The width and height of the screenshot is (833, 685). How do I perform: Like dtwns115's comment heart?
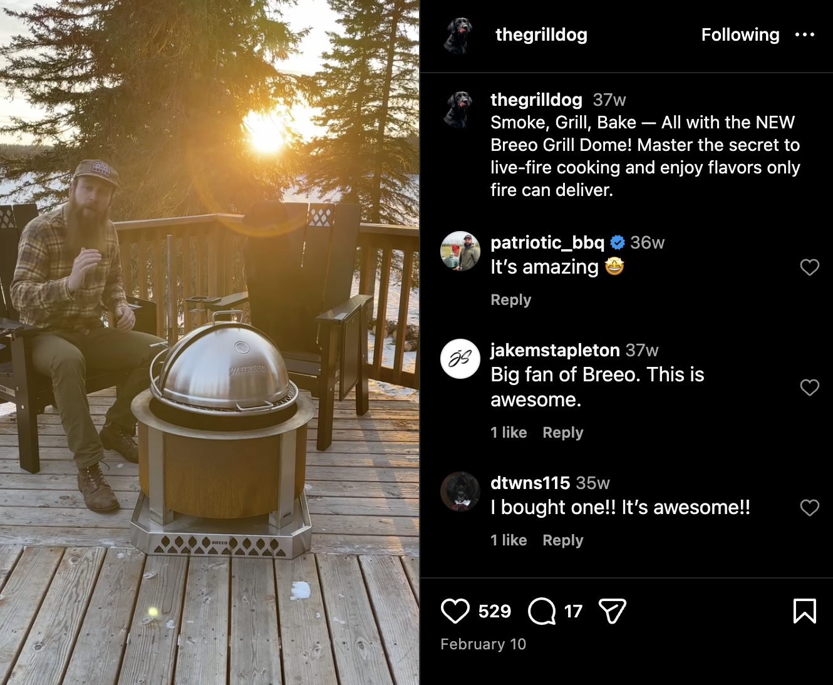pos(810,508)
